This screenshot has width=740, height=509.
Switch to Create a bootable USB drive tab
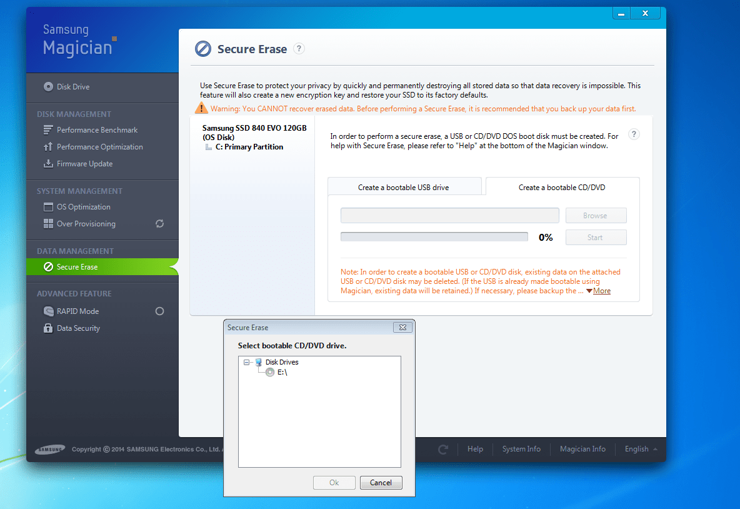point(404,187)
